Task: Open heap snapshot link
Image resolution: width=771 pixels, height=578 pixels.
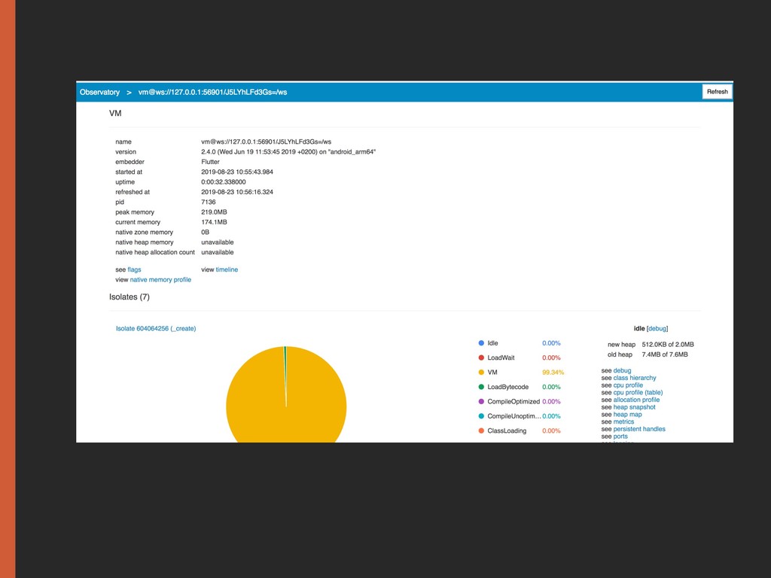Action: pos(634,407)
